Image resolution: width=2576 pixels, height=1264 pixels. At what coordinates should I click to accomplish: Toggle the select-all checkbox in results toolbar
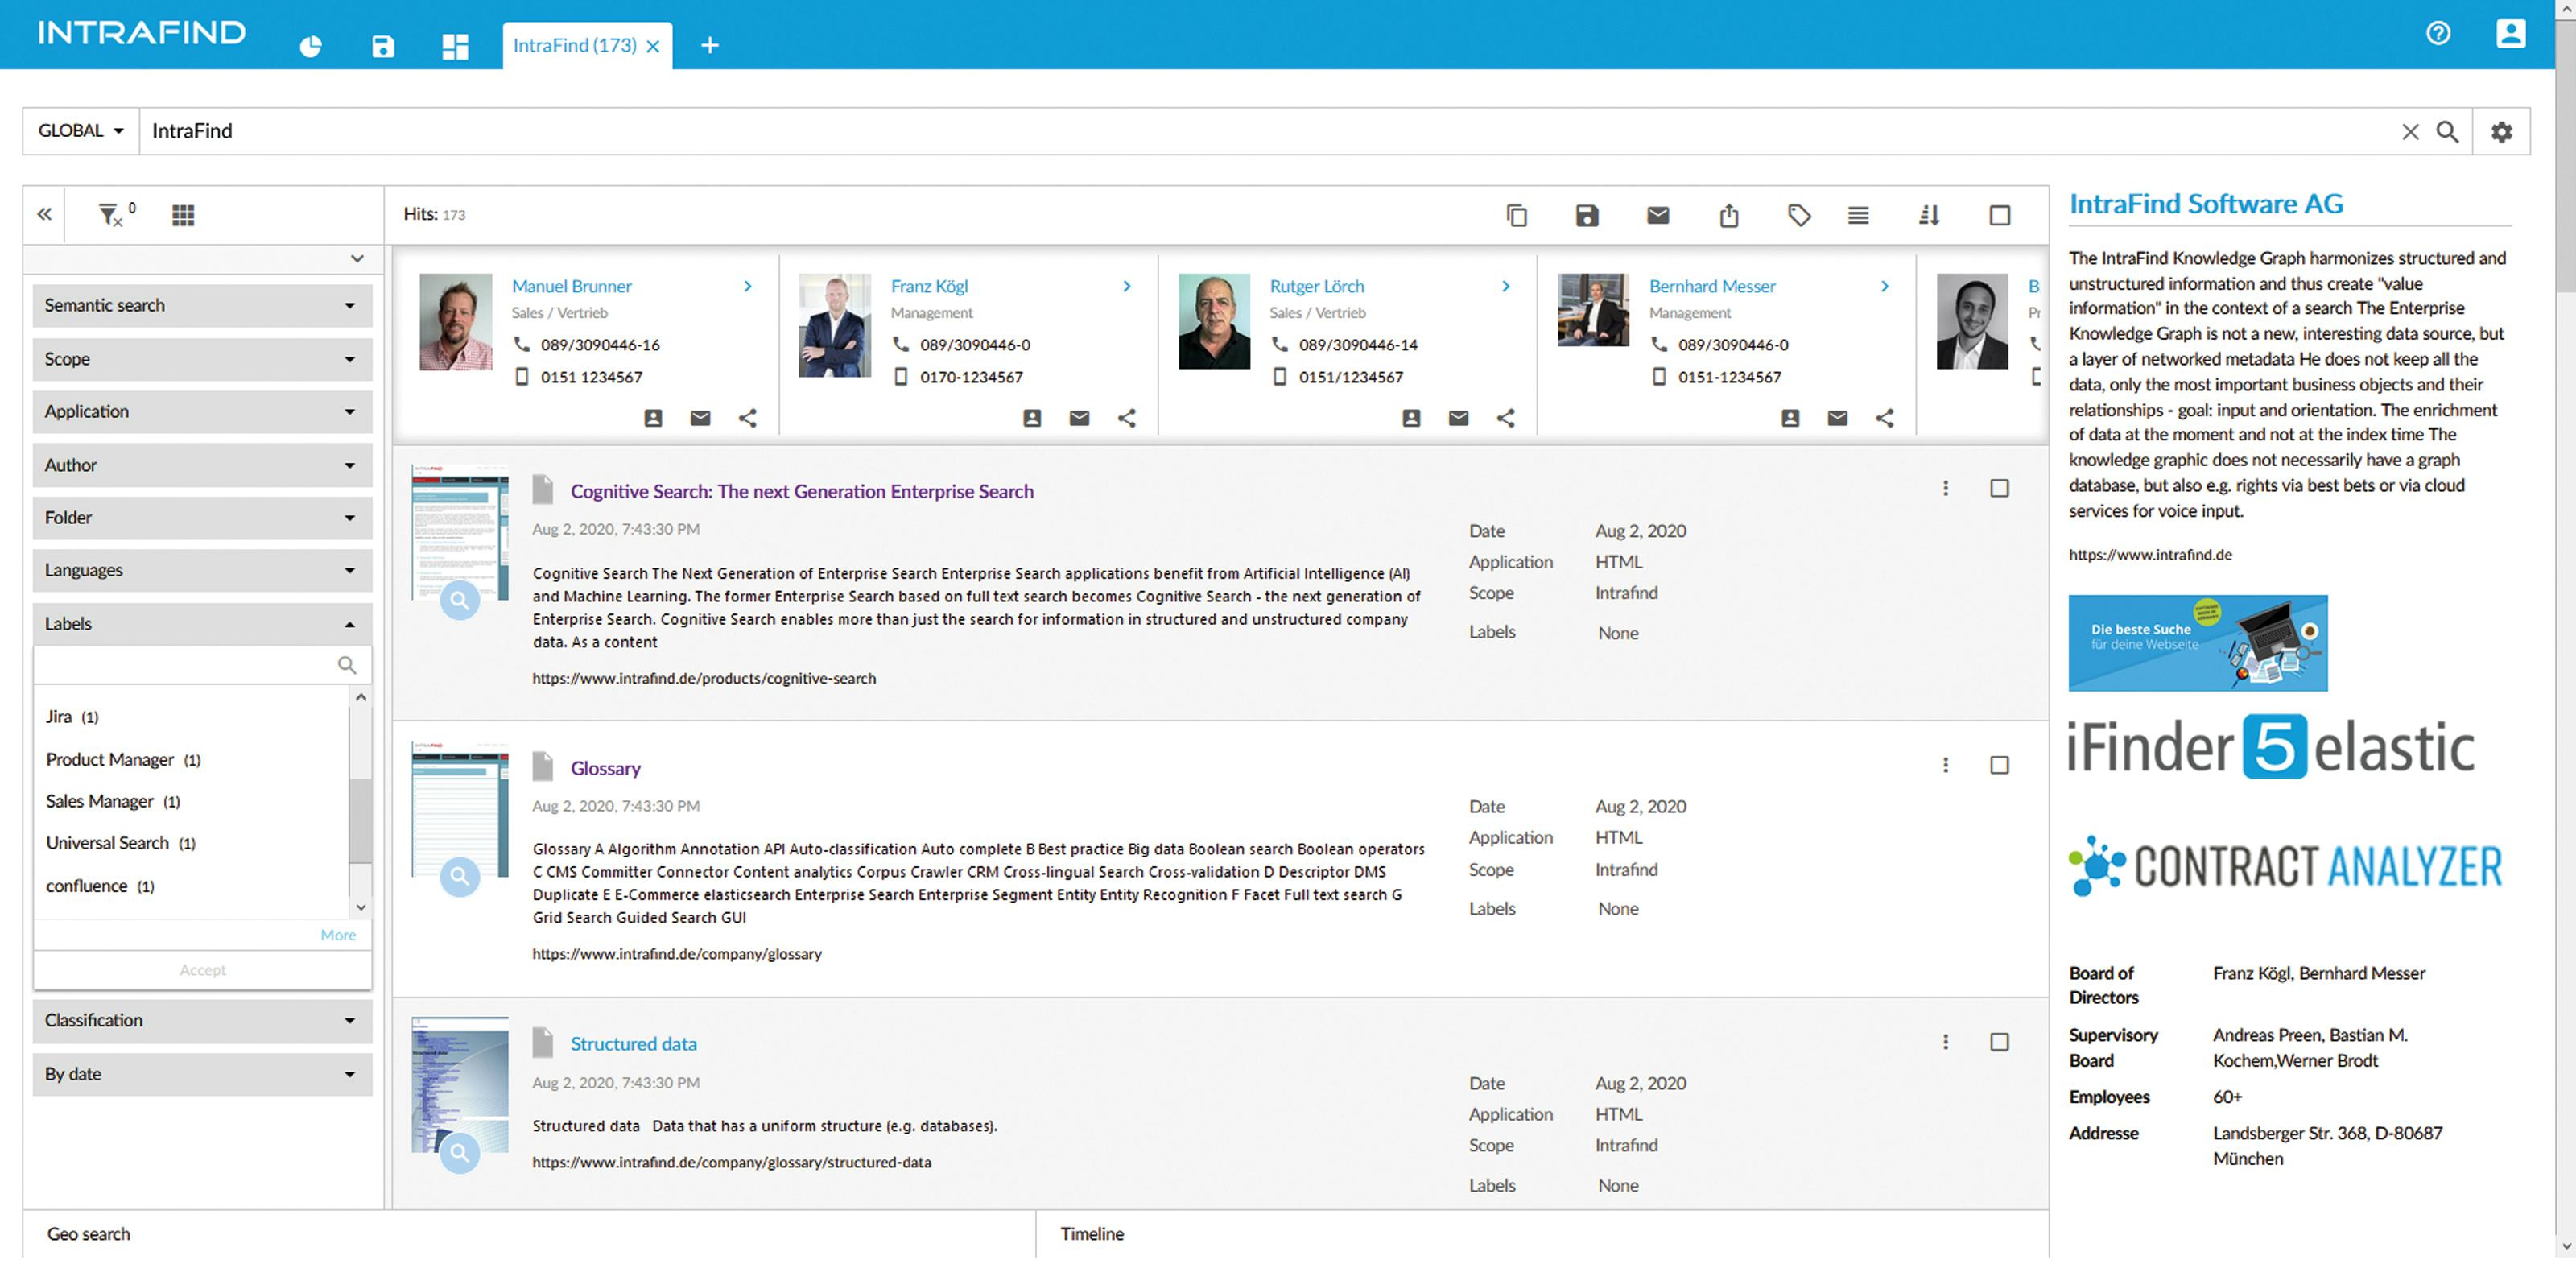click(x=1999, y=215)
